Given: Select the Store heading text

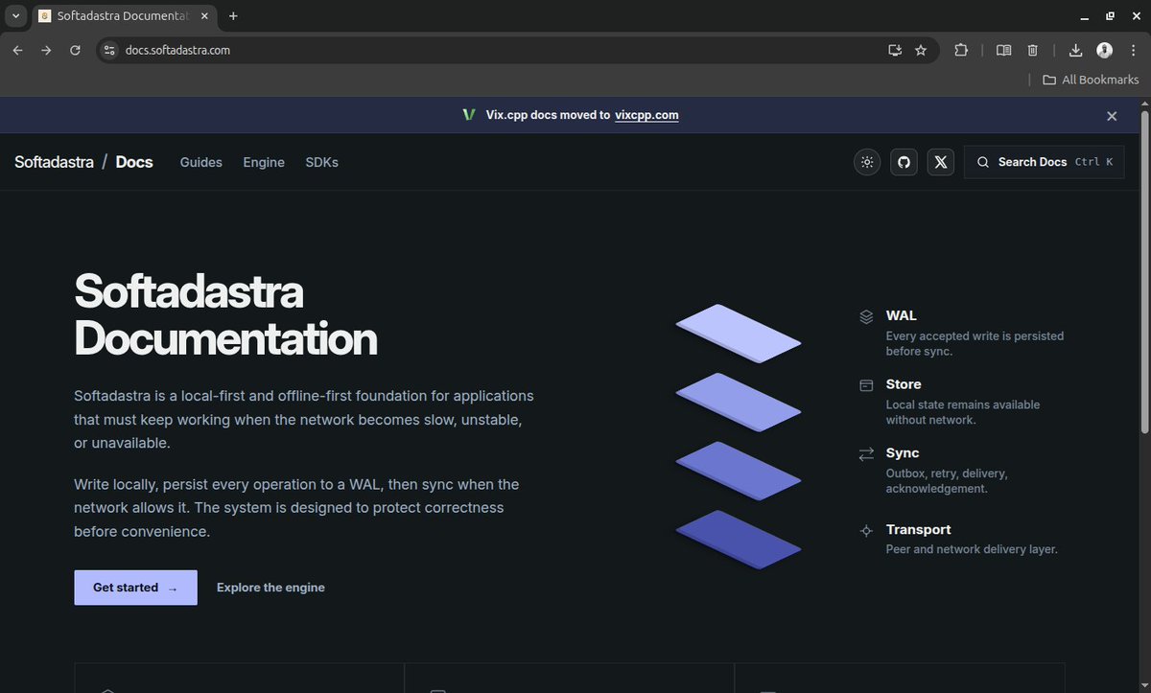Looking at the screenshot, I should (904, 384).
